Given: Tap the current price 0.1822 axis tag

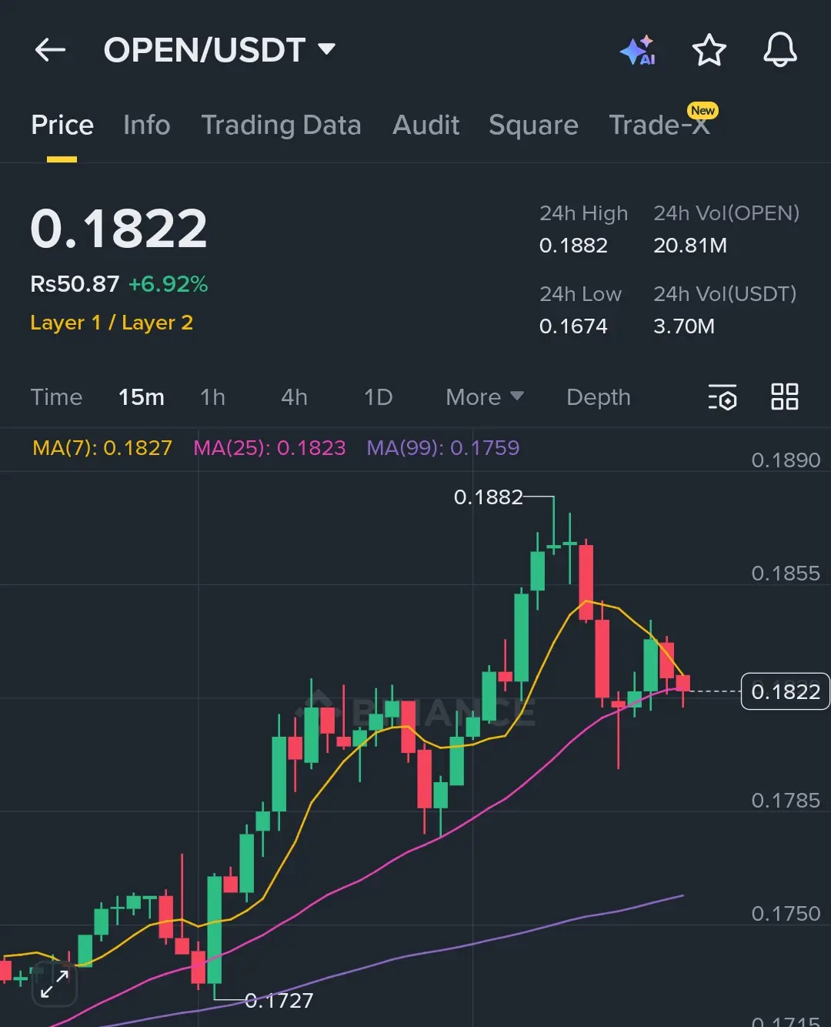Looking at the screenshot, I should coord(785,691).
